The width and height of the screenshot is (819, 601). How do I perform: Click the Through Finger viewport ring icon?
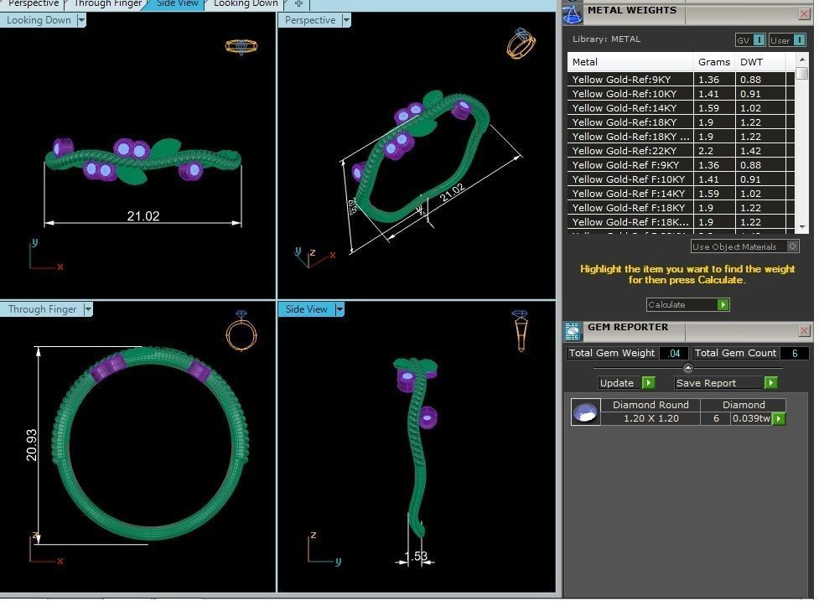click(x=241, y=331)
